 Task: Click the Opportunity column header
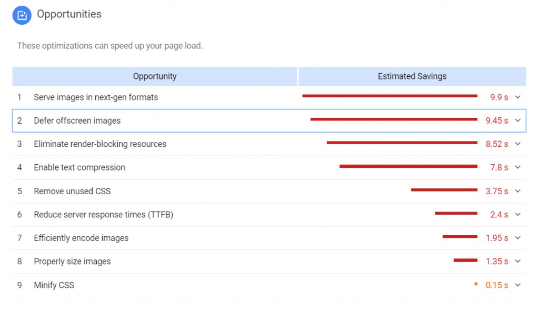pos(155,76)
